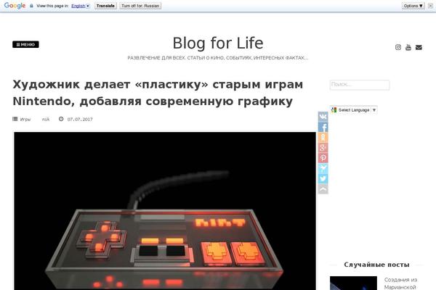This screenshot has height=290, width=436.
Task: Click the post date 07.07.2017
Action: pos(80,120)
